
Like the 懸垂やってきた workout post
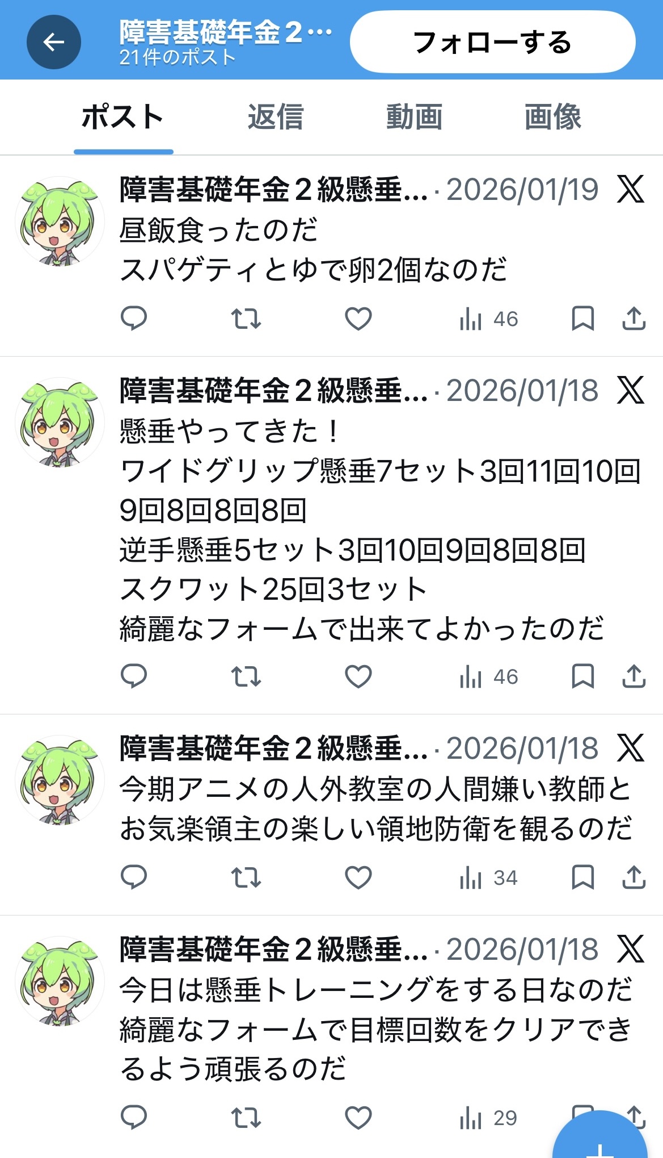pos(358,676)
